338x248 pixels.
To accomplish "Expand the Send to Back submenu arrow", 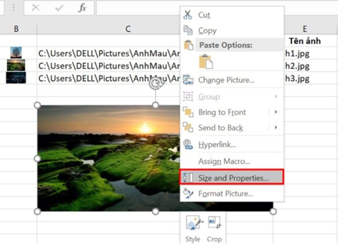I will pos(276,127).
